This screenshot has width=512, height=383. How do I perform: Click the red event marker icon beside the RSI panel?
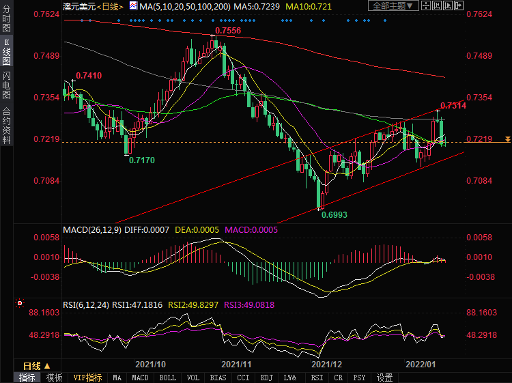click(x=19, y=303)
